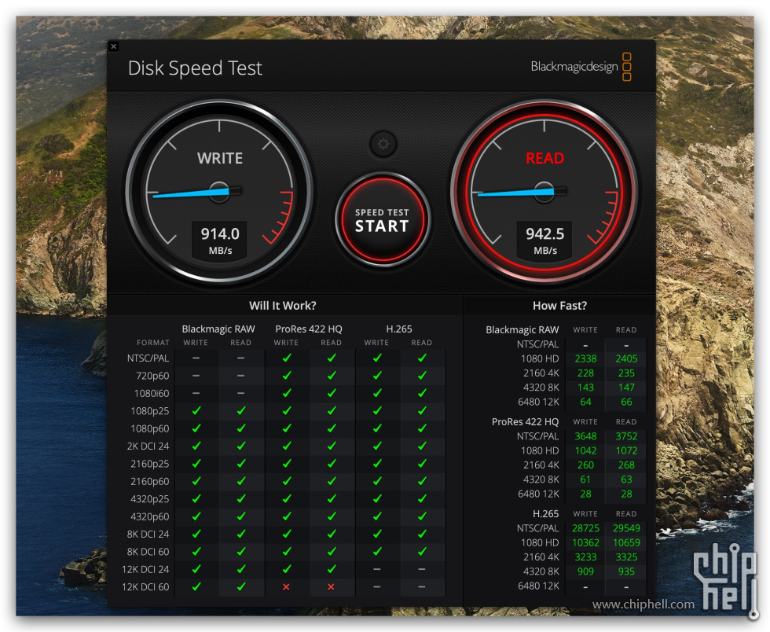Image resolution: width=770 pixels, height=632 pixels.
Task: Click H.265 1080 HD write value 10362
Action: click(x=585, y=542)
